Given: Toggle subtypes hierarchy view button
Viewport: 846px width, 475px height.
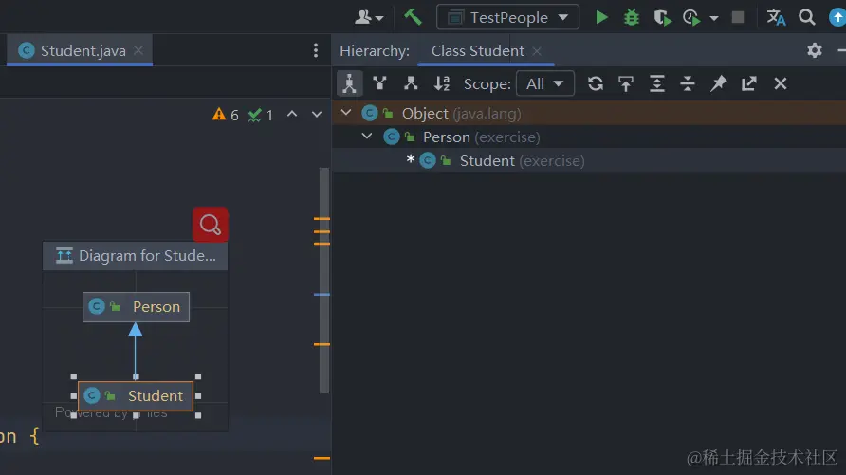Looking at the screenshot, I should click(411, 83).
